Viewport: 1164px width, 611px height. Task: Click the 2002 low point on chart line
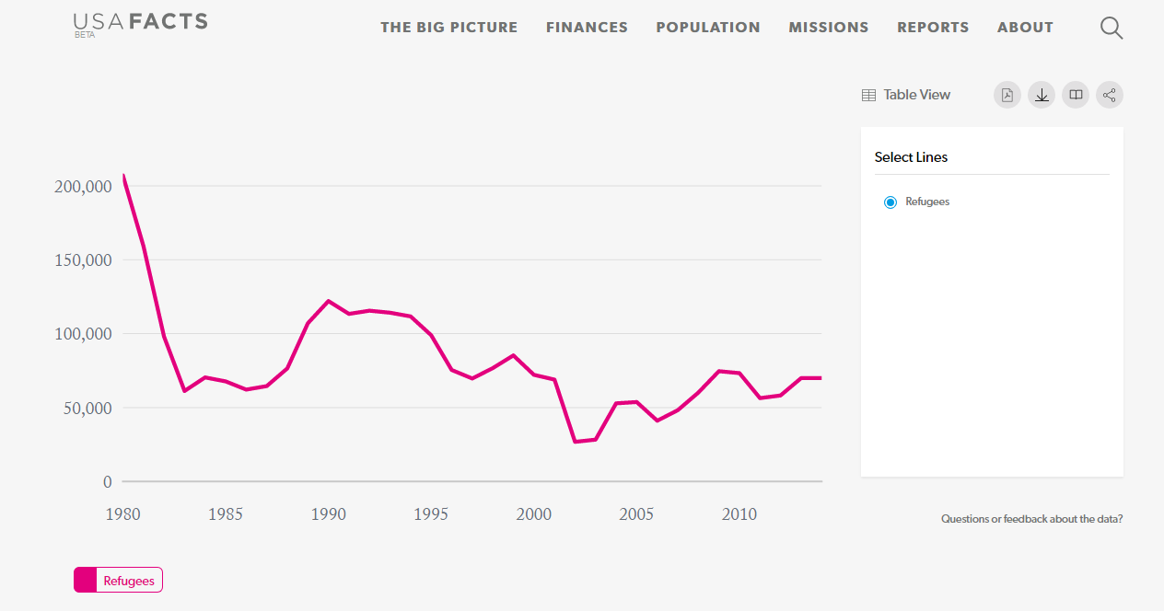(x=576, y=442)
